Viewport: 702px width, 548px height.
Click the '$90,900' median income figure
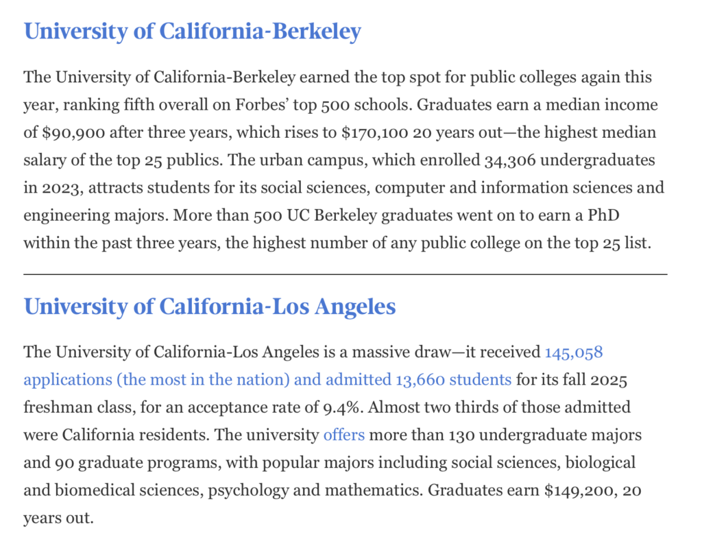tap(74, 132)
